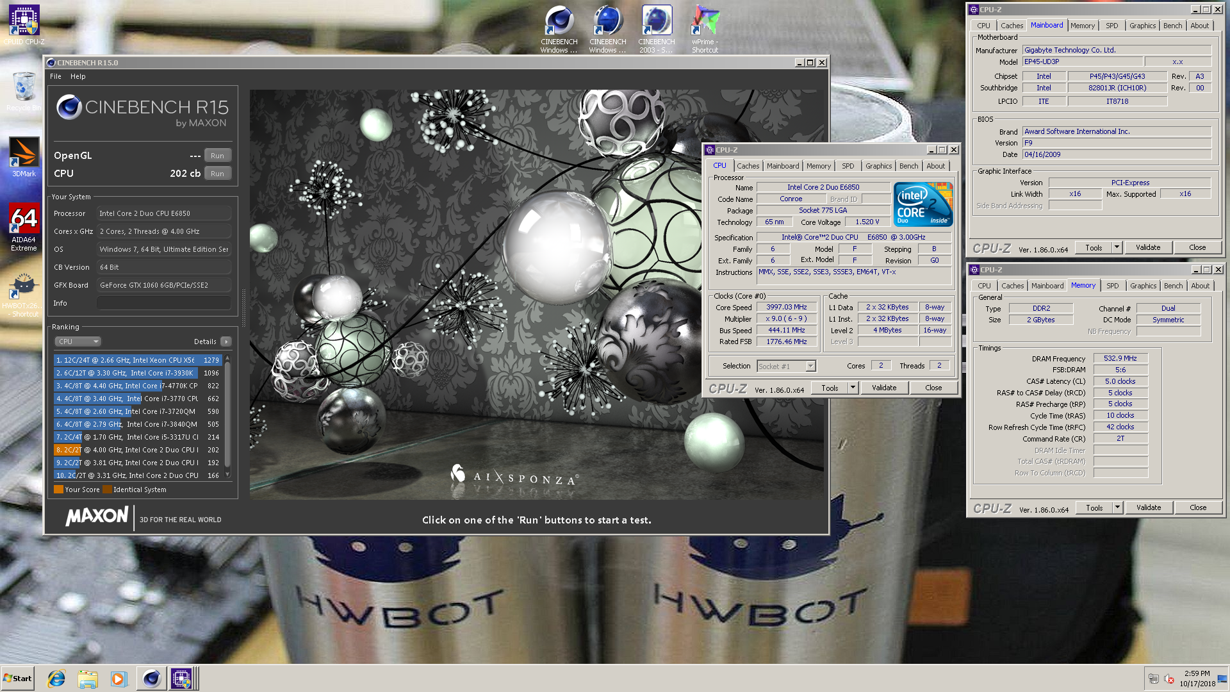Click the Start button

point(17,679)
